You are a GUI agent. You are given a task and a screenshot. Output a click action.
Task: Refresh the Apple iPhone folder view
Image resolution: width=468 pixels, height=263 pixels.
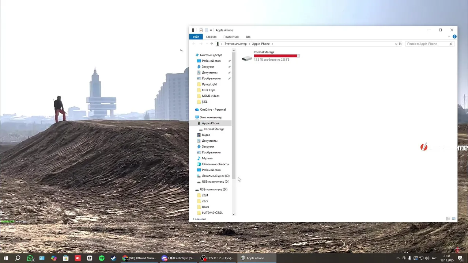click(x=400, y=44)
